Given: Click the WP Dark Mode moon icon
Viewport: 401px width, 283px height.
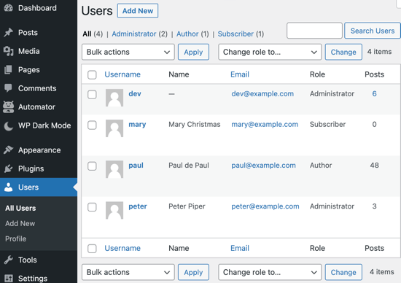Looking at the screenshot, I should click(9, 125).
